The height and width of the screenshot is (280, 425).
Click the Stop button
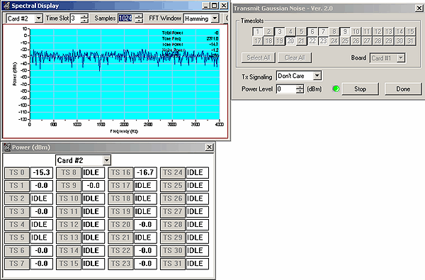pos(360,89)
